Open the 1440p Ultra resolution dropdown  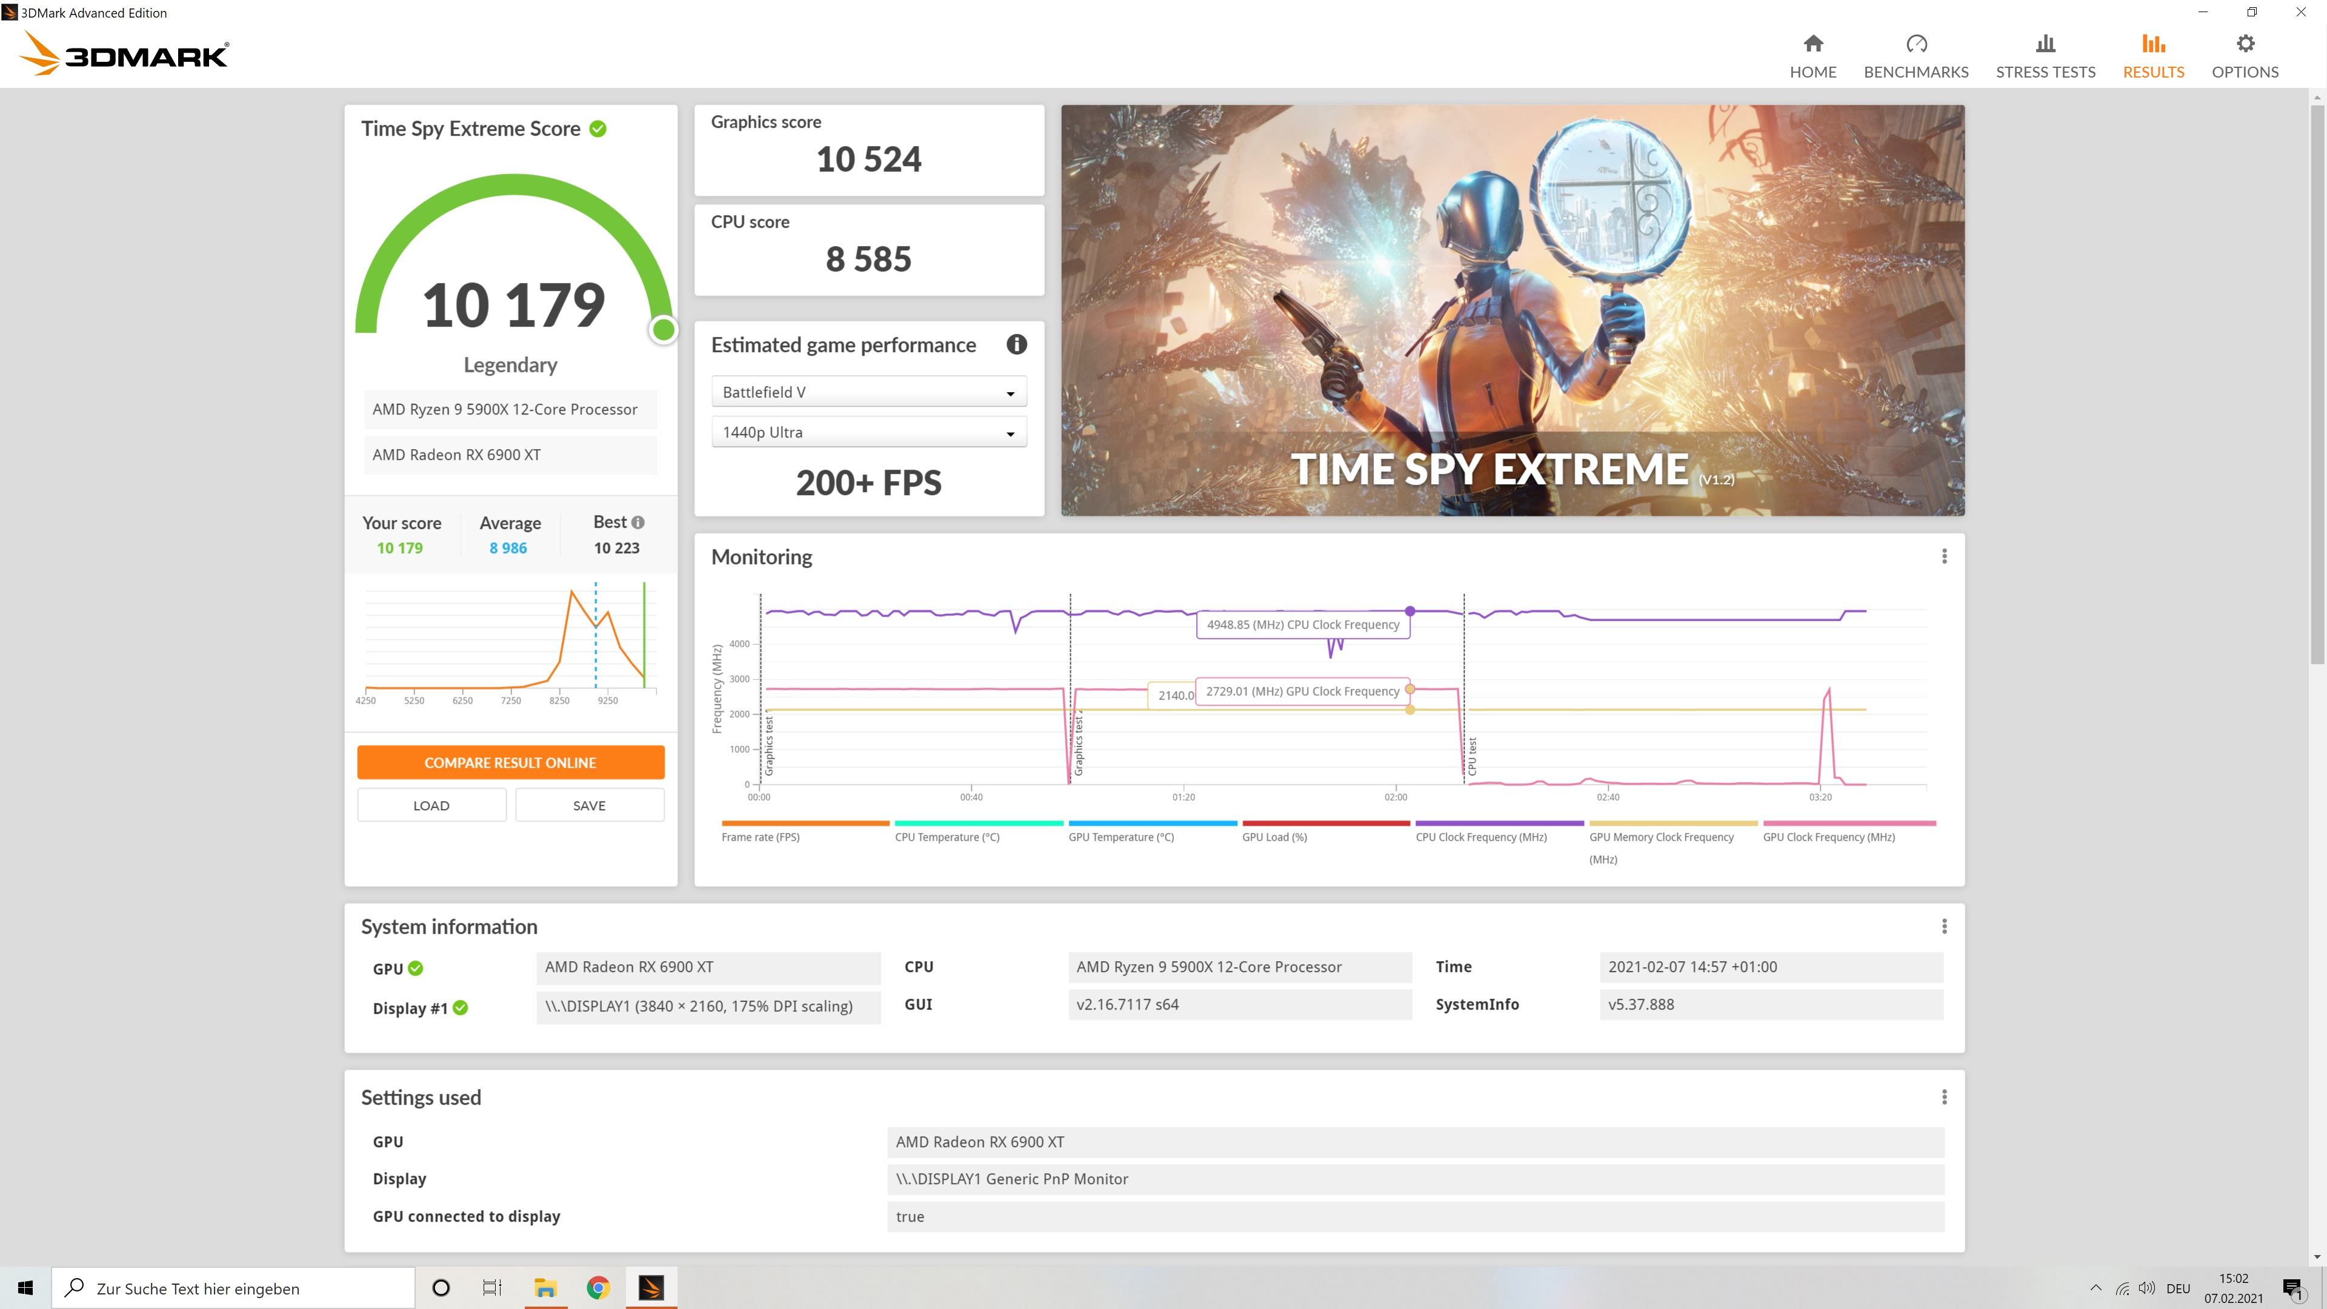tap(869, 433)
